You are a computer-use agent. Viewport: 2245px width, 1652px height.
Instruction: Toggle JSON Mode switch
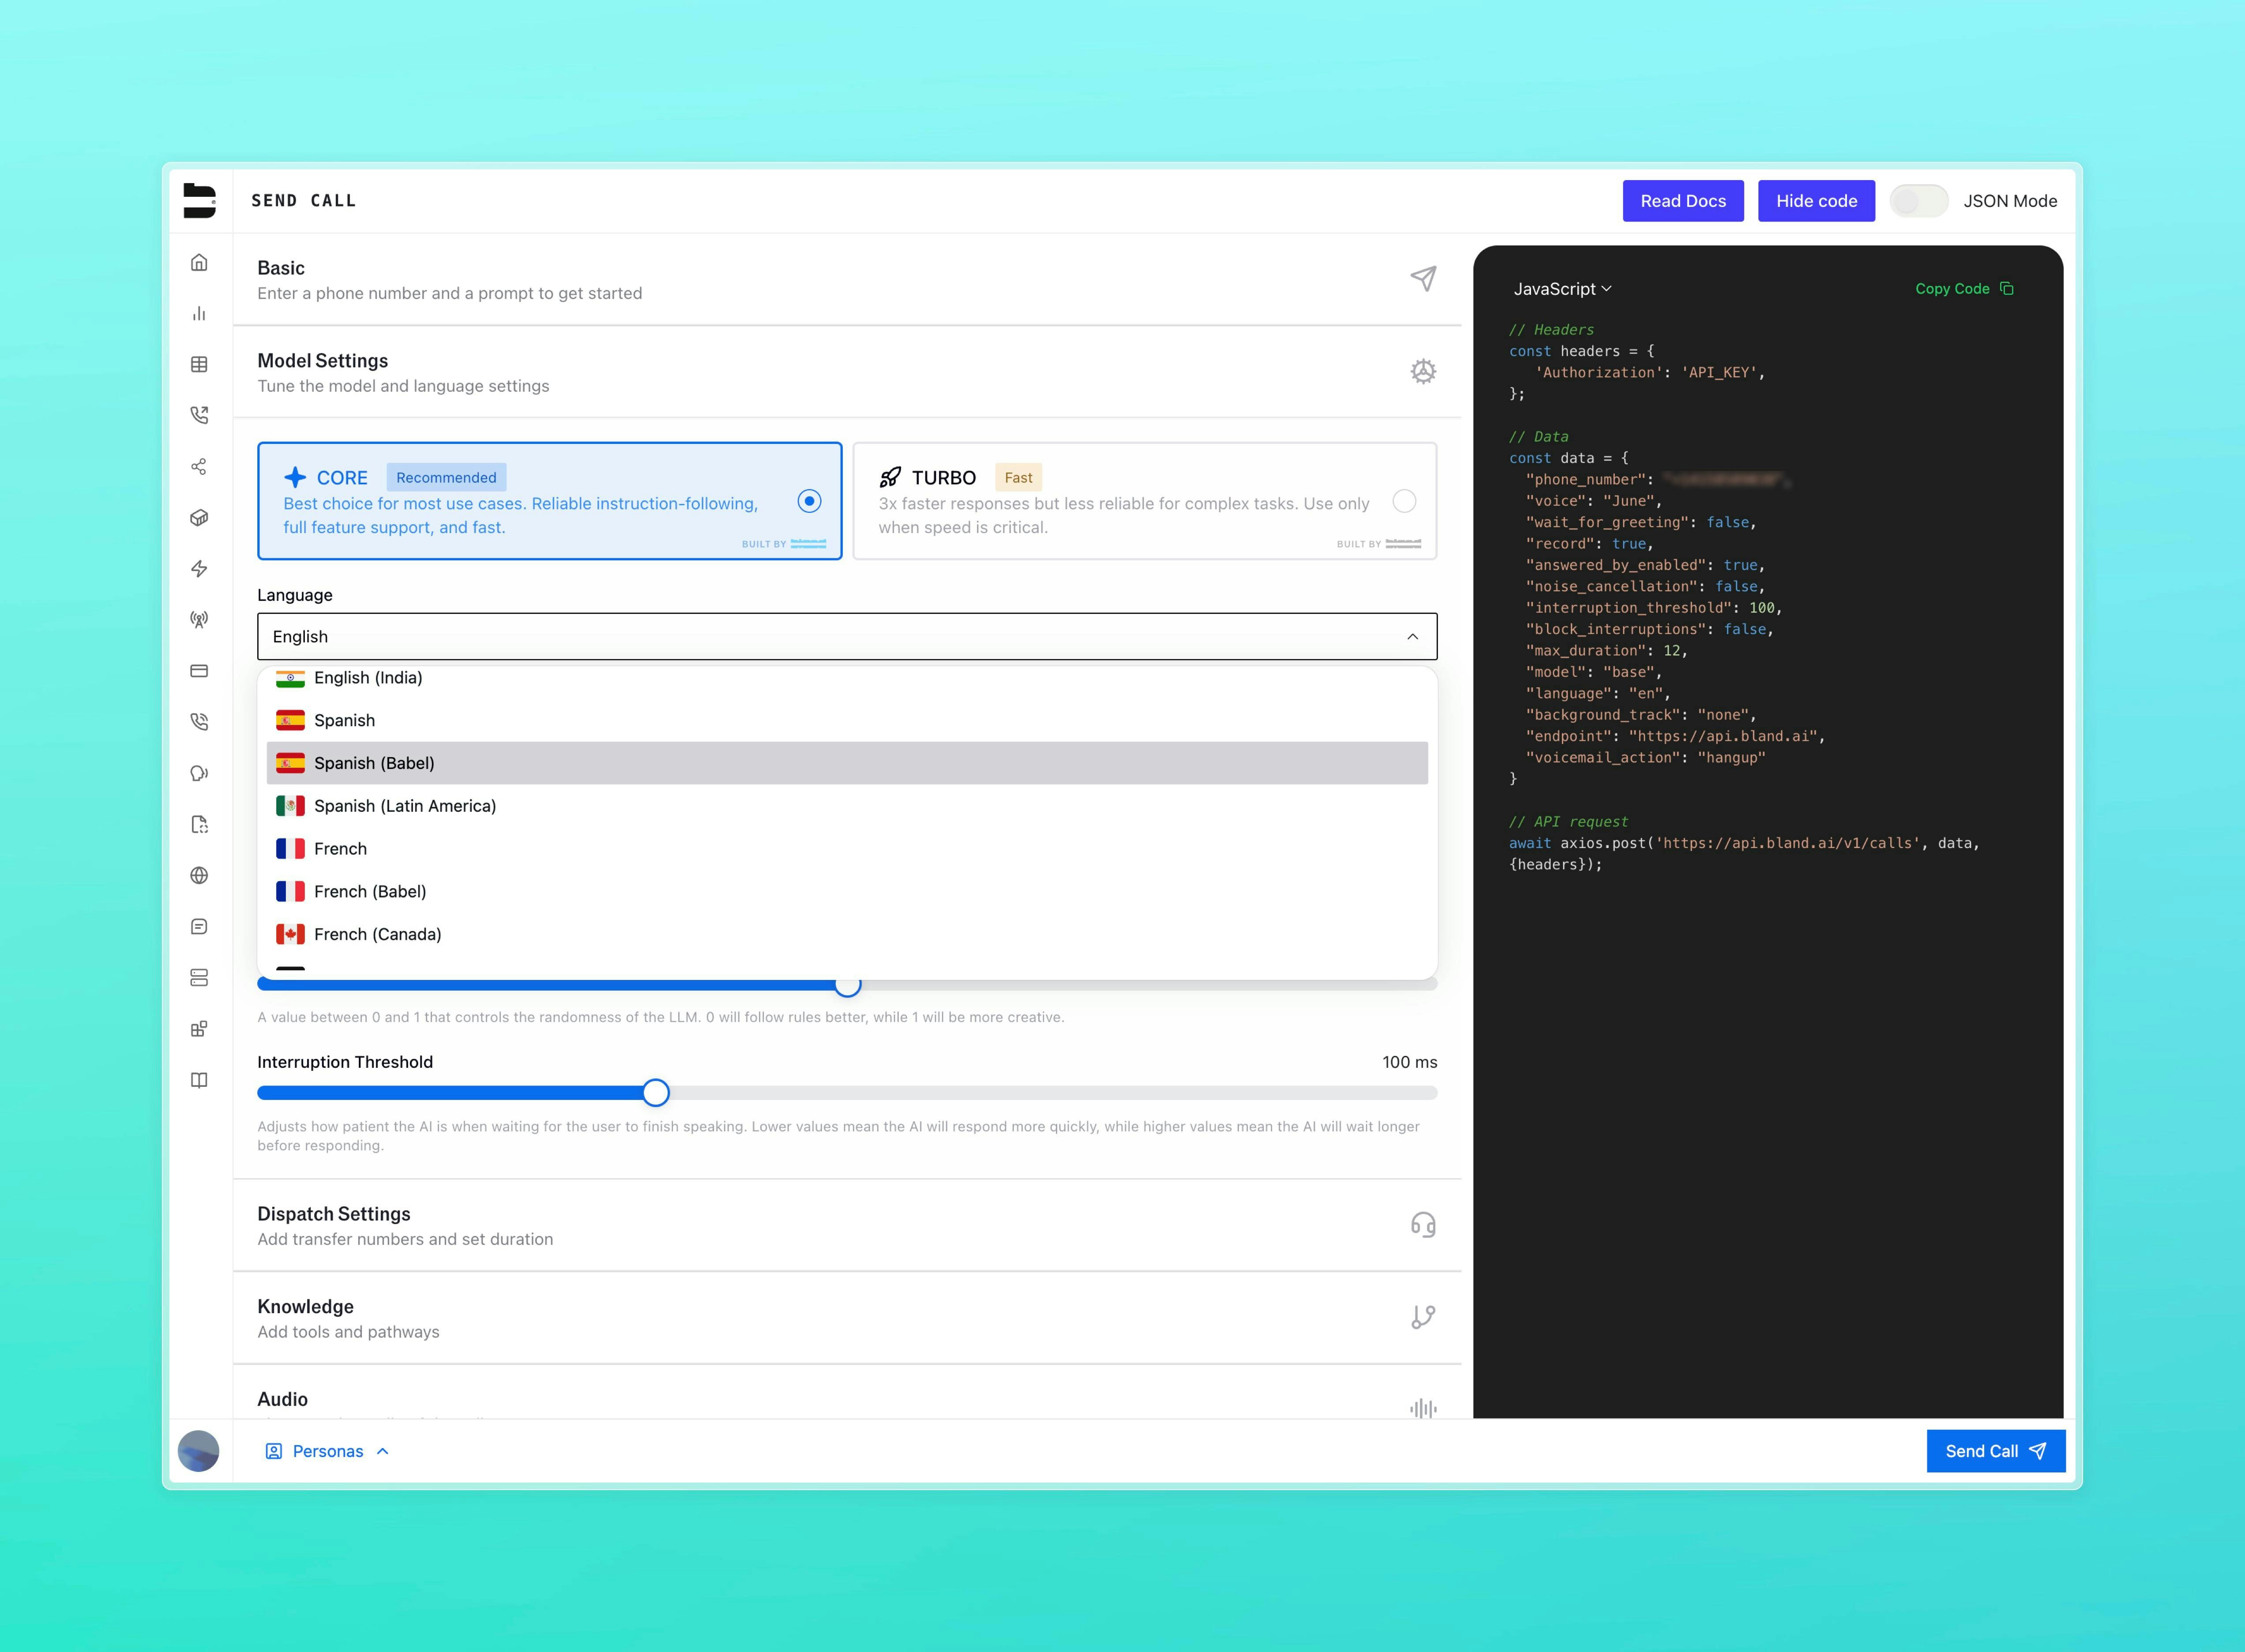pyautogui.click(x=1918, y=201)
